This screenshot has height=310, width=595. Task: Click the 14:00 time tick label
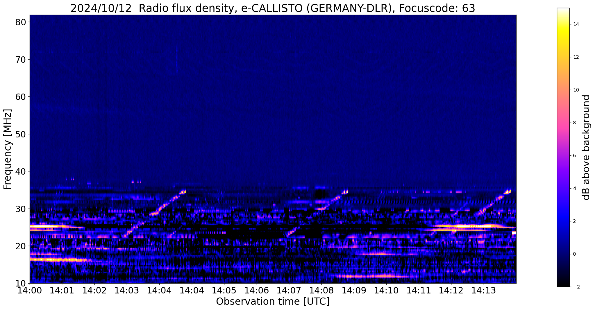[30, 290]
